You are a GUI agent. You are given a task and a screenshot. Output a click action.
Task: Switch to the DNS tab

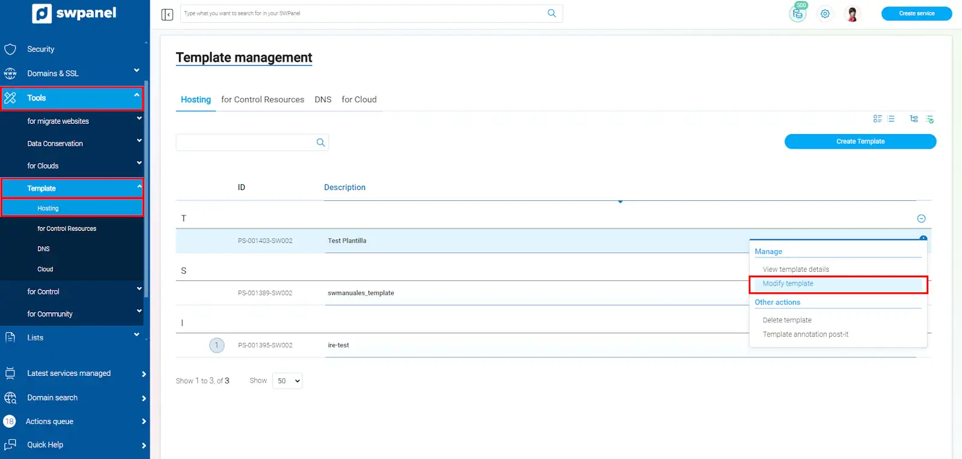pyautogui.click(x=323, y=100)
